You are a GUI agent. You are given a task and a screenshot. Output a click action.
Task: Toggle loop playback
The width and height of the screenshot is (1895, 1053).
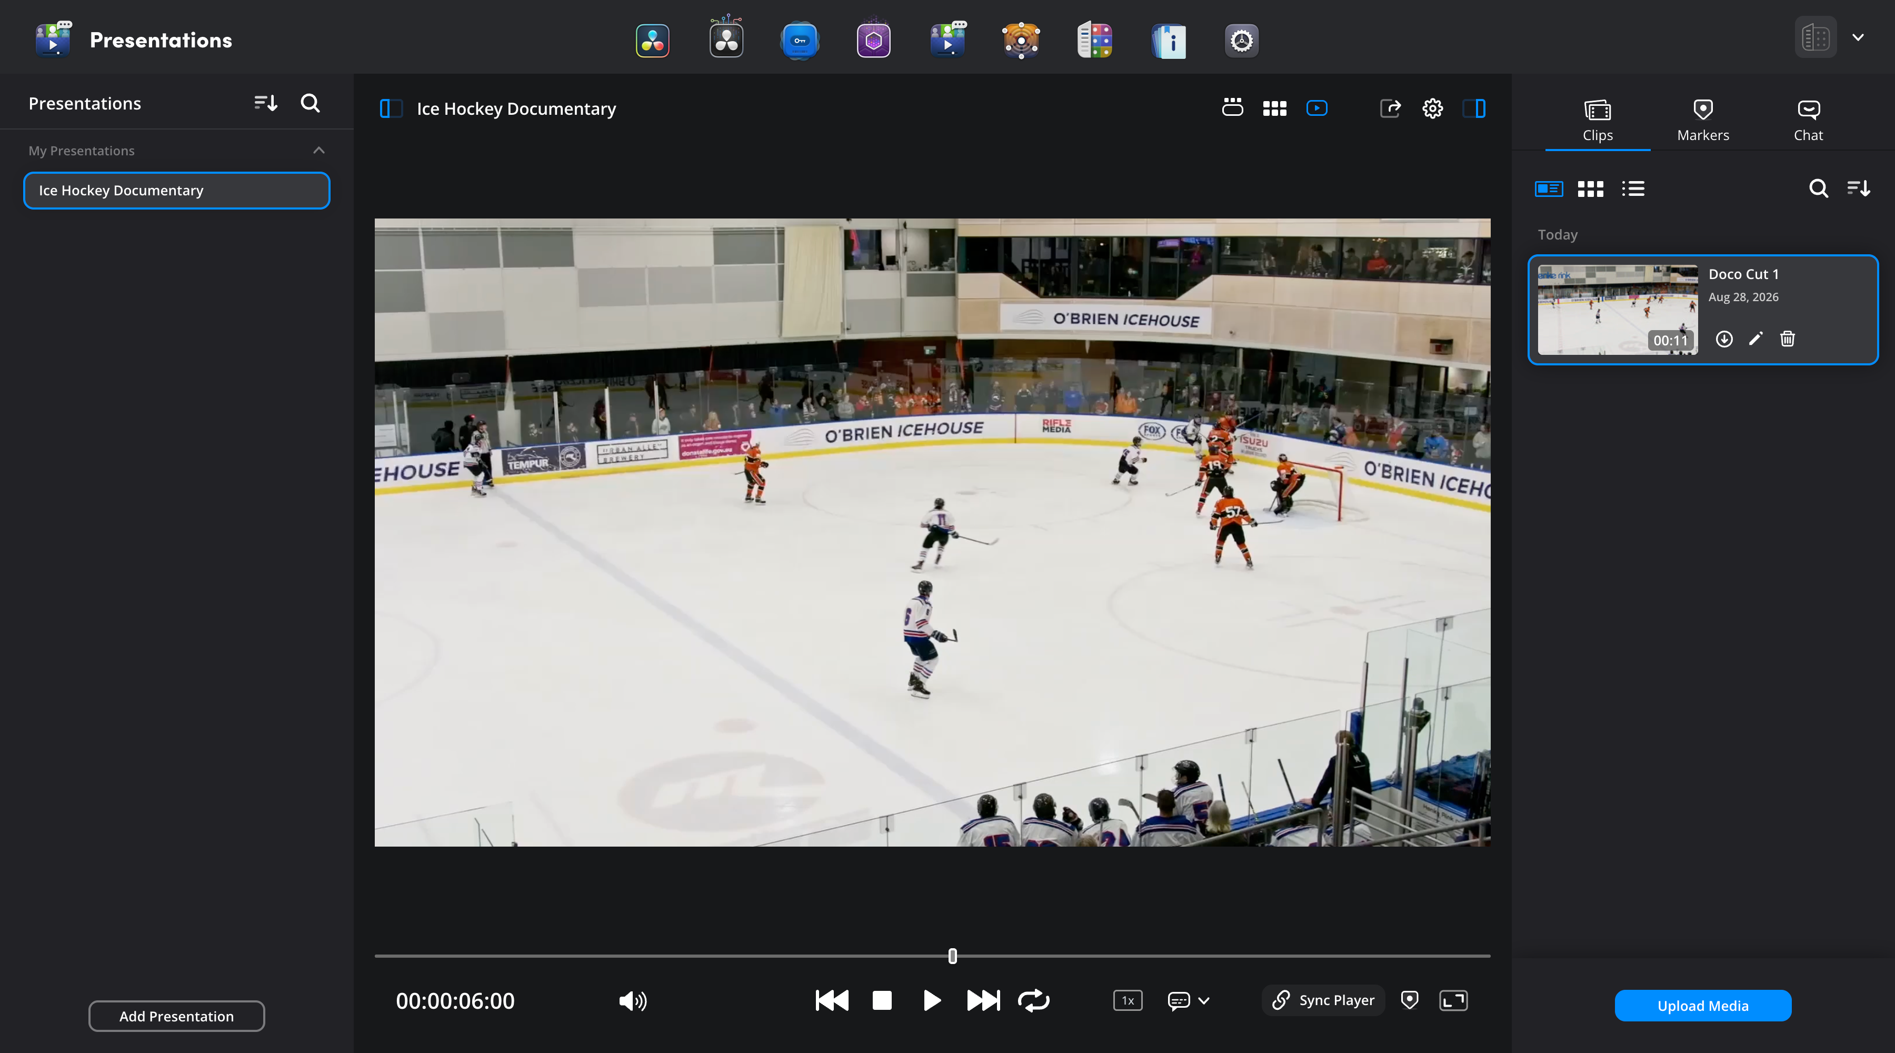[x=1034, y=1001]
